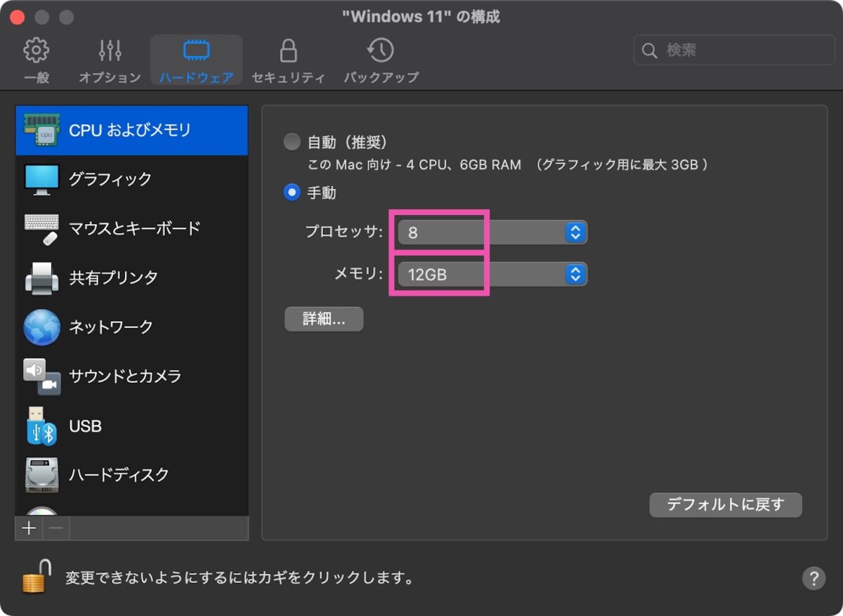The image size is (843, 616).
Task: Click inside the 検索 search field
Action: [733, 50]
